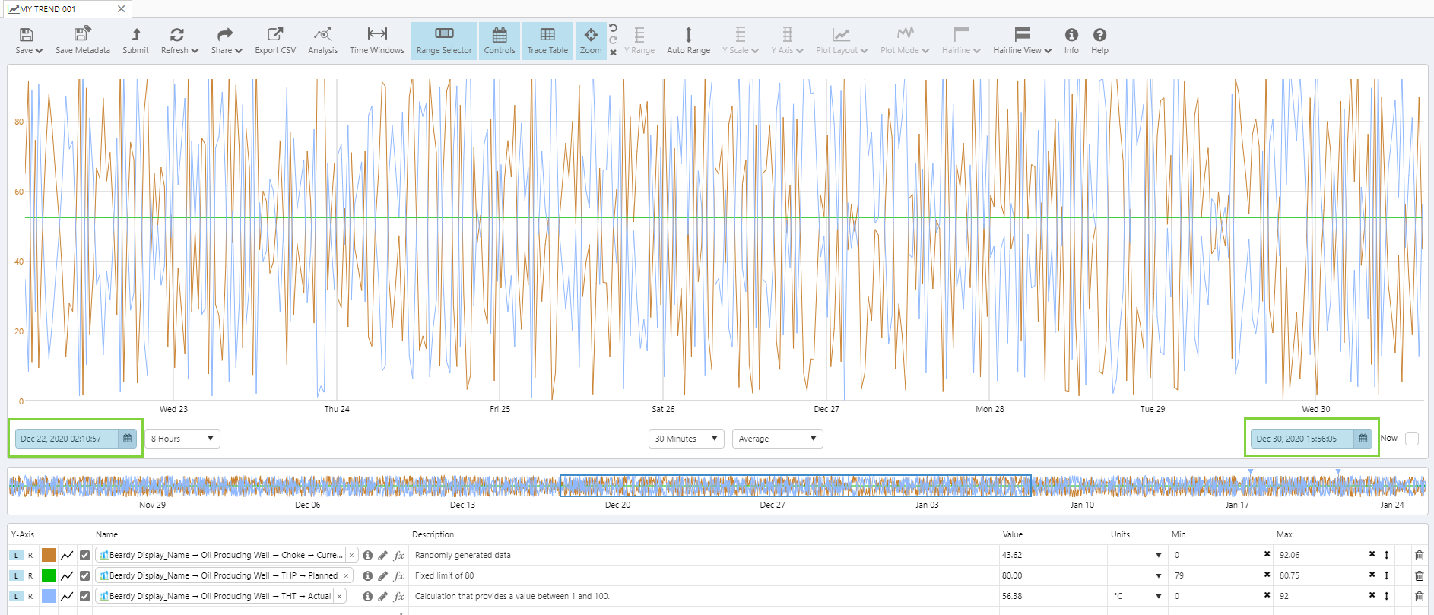Image resolution: width=1434 pixels, height=615 pixels.
Task: Open the Average aggregation dropdown
Action: click(777, 439)
